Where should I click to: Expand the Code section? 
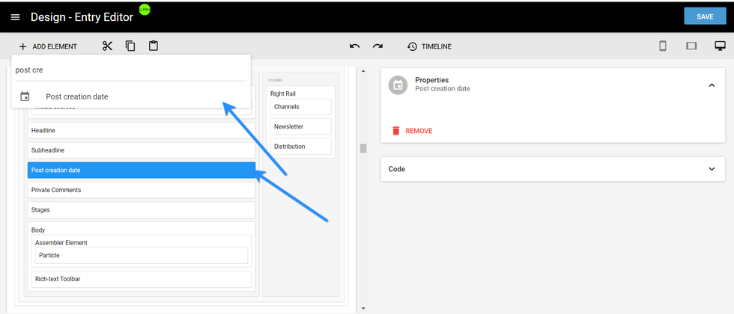click(712, 169)
